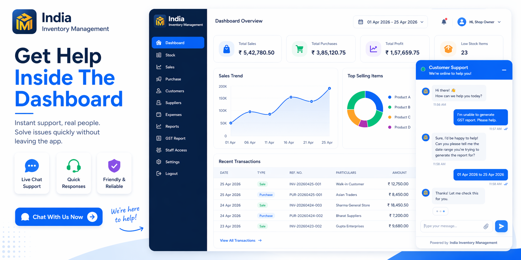Click the PARTICULARS column header
The width and height of the screenshot is (521, 260).
coord(346,173)
